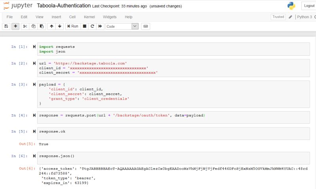Click the Python 3 kernel name
The image size is (316, 189).
click(x=305, y=17)
